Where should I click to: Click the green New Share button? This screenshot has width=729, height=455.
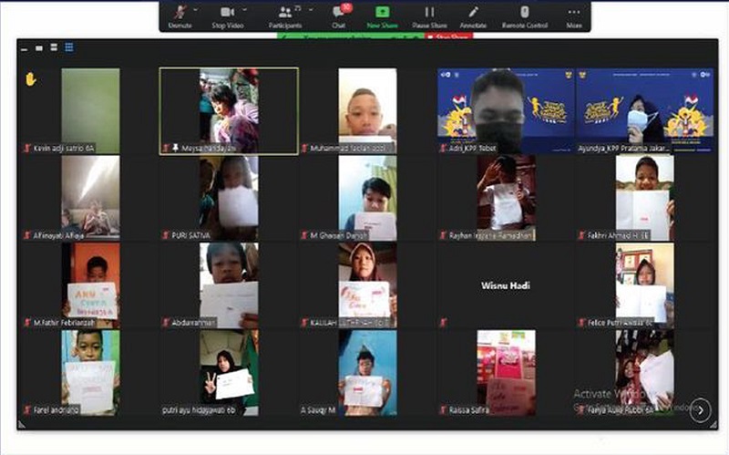pyautogui.click(x=383, y=12)
